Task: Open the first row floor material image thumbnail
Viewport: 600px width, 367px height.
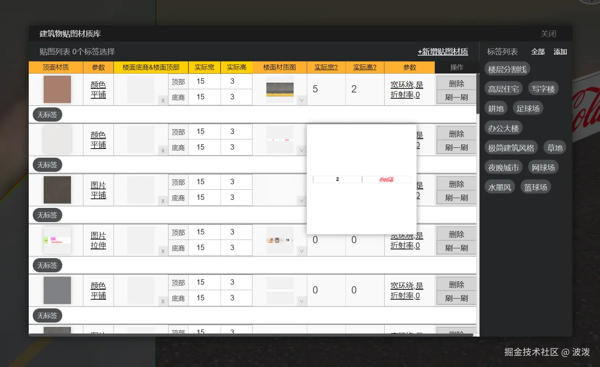Action: (x=280, y=90)
